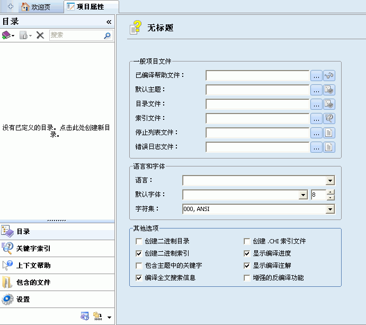This screenshot has width=366, height=325.
Task: Open the 语言 dropdown
Action: pyautogui.click(x=330, y=180)
